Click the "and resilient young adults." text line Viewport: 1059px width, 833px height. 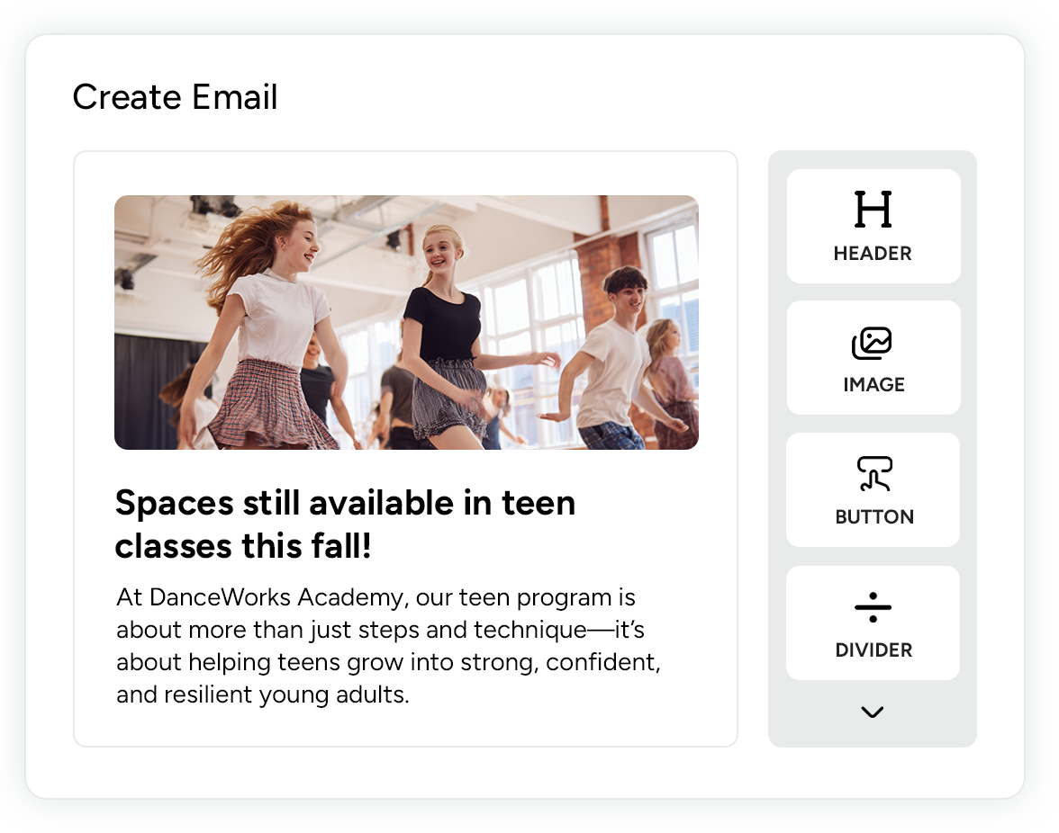click(x=263, y=694)
